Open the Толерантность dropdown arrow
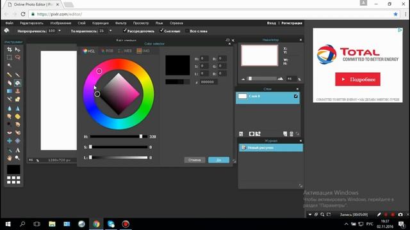 [x=110, y=31]
